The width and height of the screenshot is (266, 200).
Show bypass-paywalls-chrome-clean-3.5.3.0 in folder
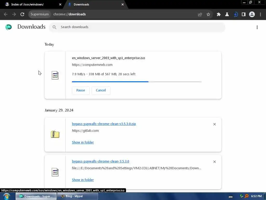83,180
